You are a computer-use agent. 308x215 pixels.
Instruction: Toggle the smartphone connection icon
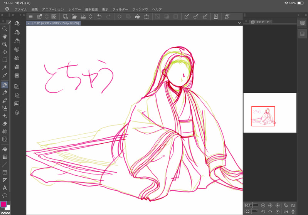(216, 17)
